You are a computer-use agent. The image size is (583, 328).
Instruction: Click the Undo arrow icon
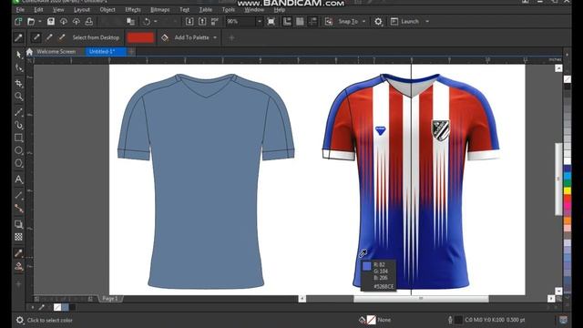147,22
